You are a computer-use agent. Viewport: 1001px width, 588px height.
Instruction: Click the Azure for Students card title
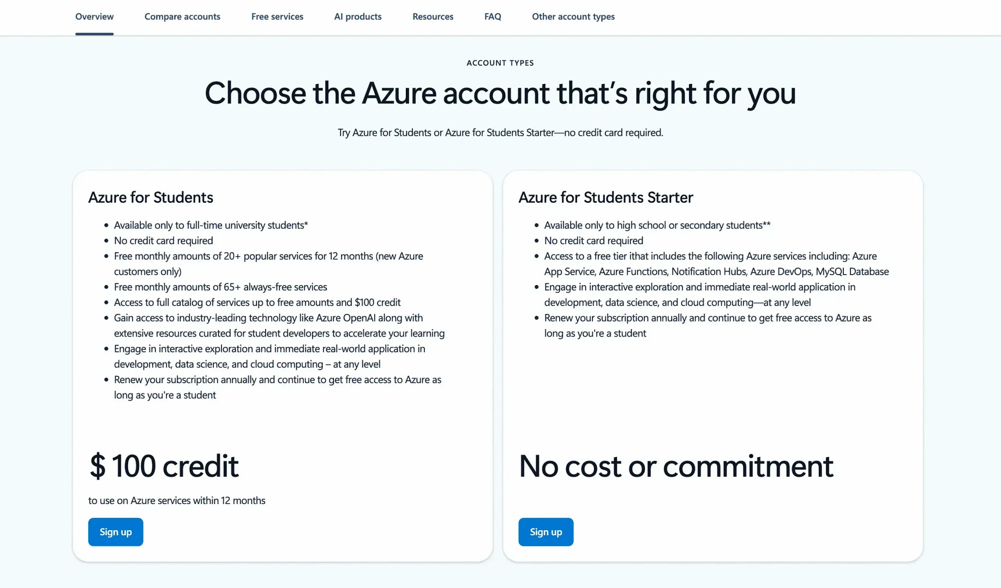[x=151, y=197]
